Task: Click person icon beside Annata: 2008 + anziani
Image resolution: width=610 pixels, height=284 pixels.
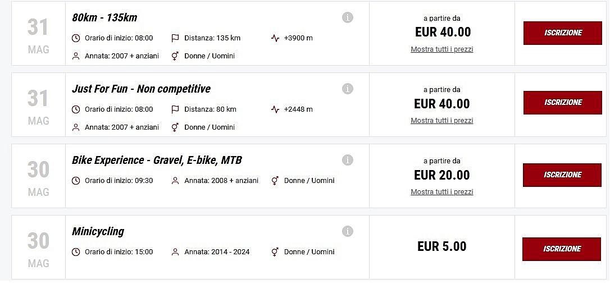Action: pos(175,181)
